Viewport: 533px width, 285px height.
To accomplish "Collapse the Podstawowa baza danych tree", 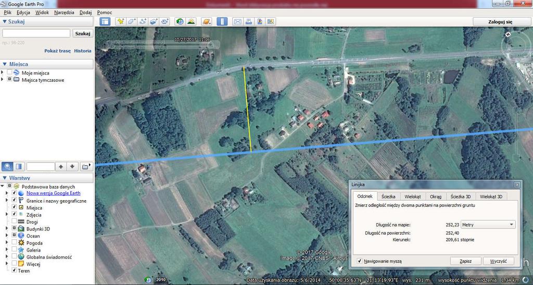I will pyautogui.click(x=3, y=187).
